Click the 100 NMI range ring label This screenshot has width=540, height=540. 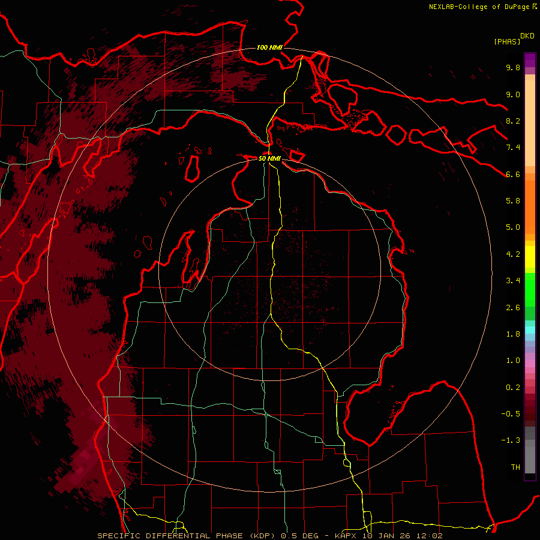[269, 47]
